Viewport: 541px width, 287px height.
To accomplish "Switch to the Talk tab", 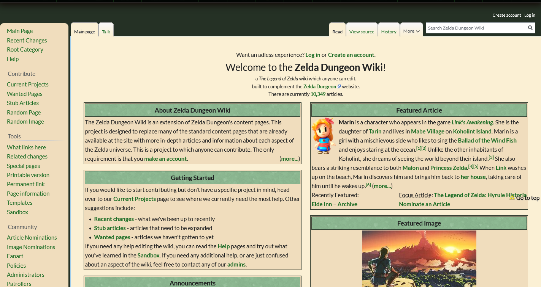I will point(106,31).
